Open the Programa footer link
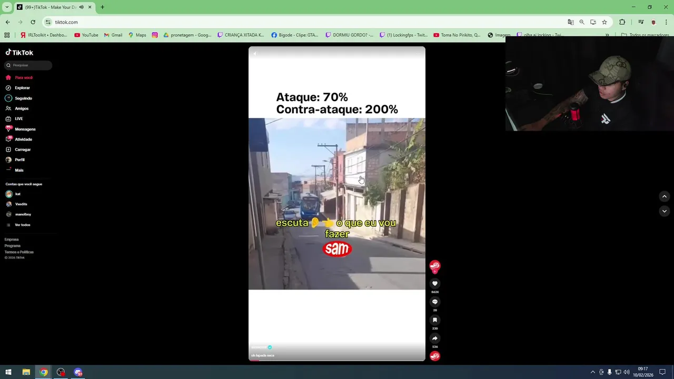 (13, 246)
